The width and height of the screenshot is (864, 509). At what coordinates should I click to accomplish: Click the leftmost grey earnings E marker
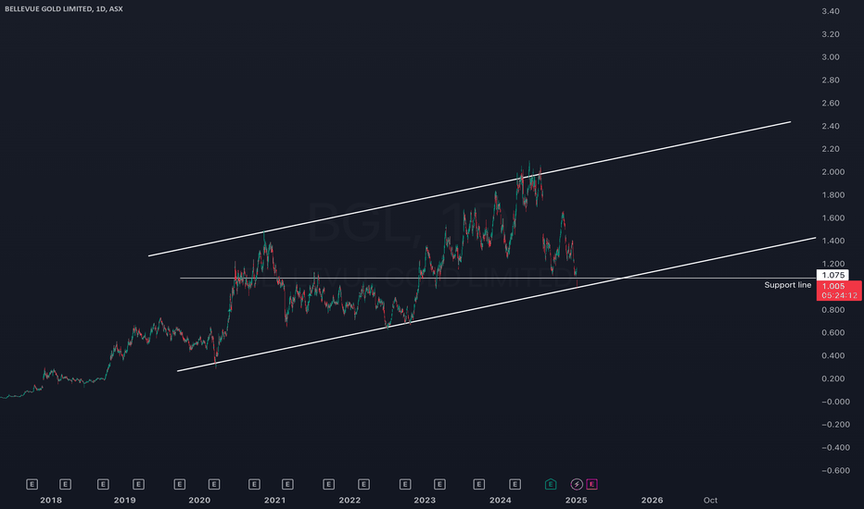32,484
